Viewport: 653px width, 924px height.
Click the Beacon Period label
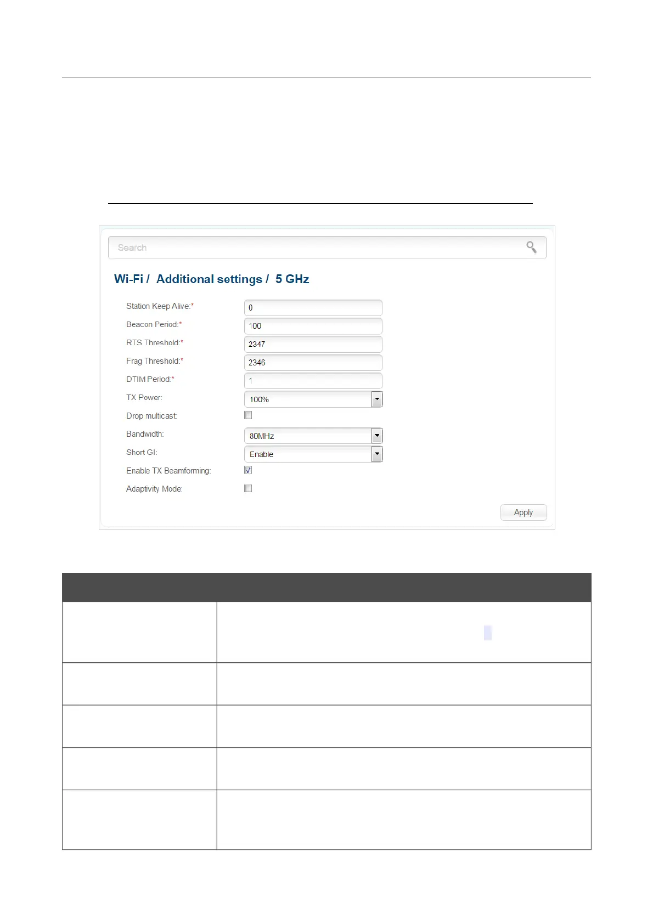pyautogui.click(x=154, y=324)
